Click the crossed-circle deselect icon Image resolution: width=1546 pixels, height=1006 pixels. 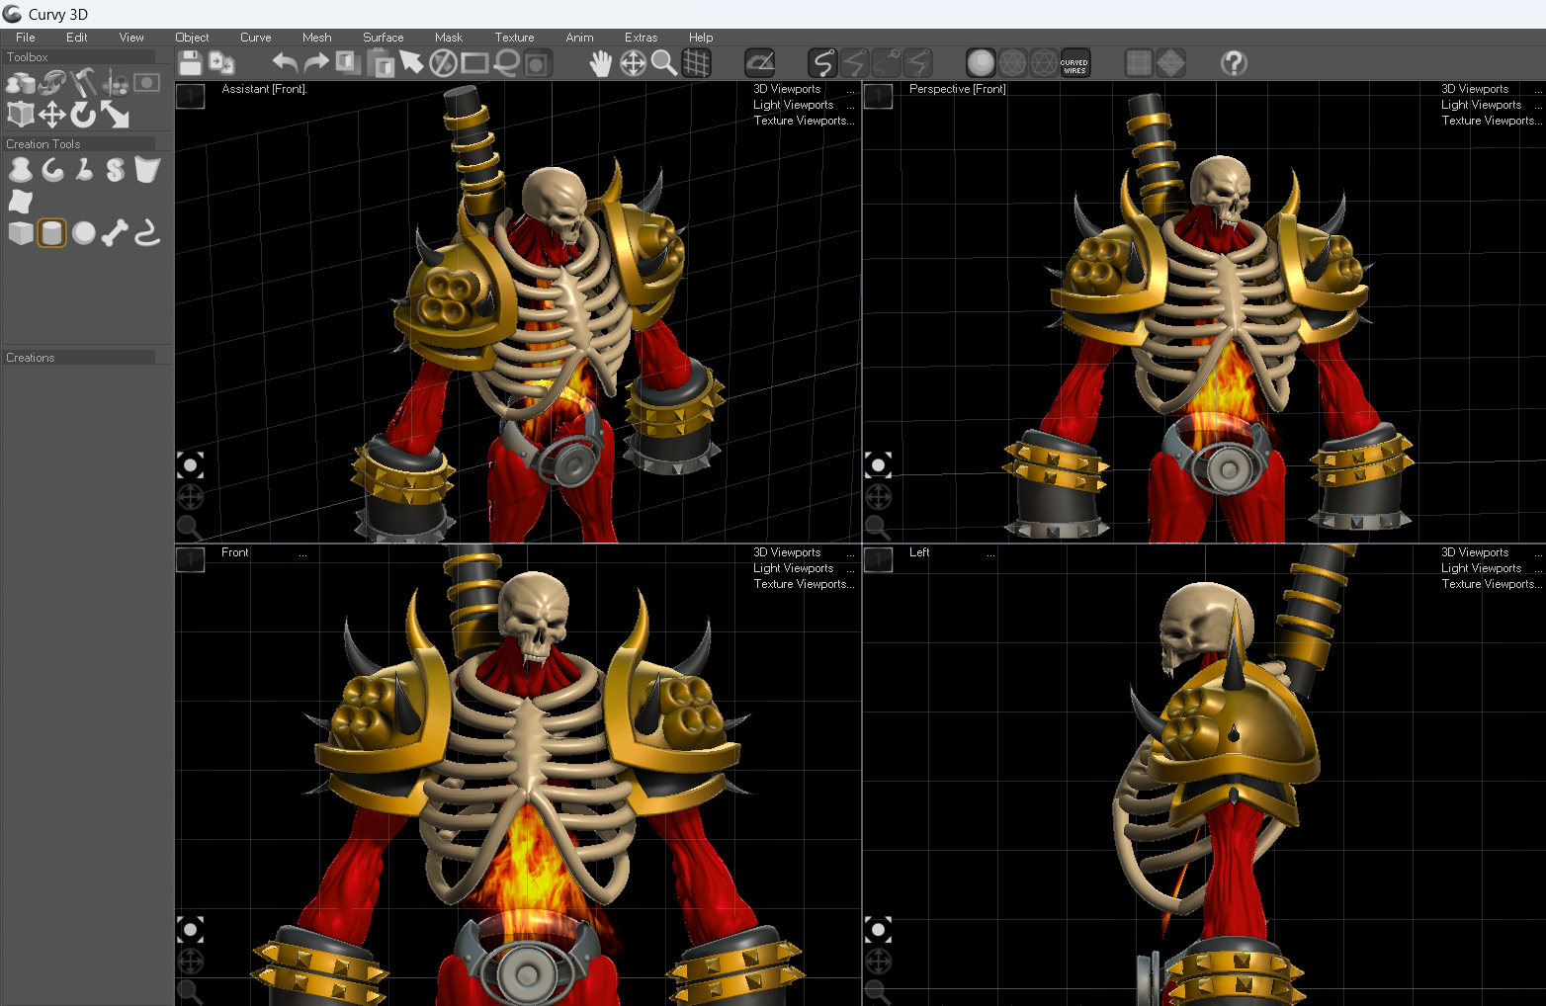tap(443, 63)
